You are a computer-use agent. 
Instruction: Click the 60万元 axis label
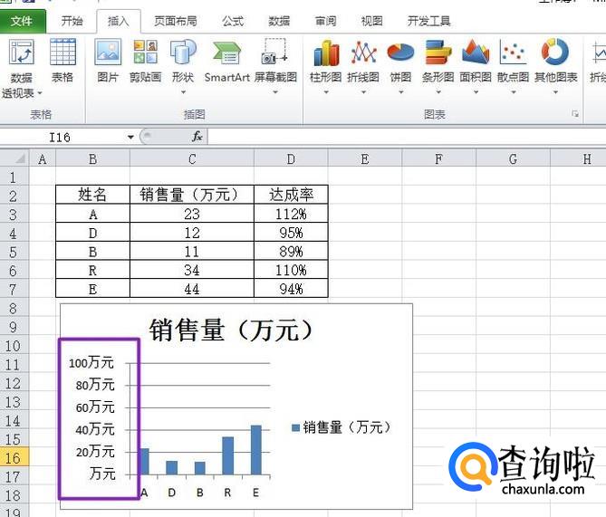(95, 407)
